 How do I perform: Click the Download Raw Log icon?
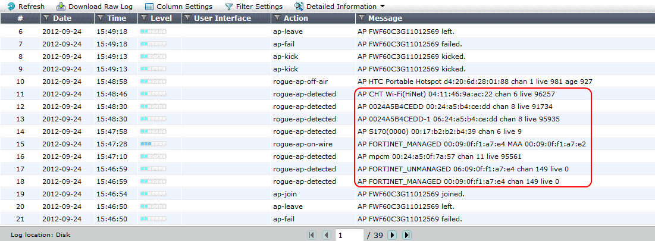click(61, 7)
